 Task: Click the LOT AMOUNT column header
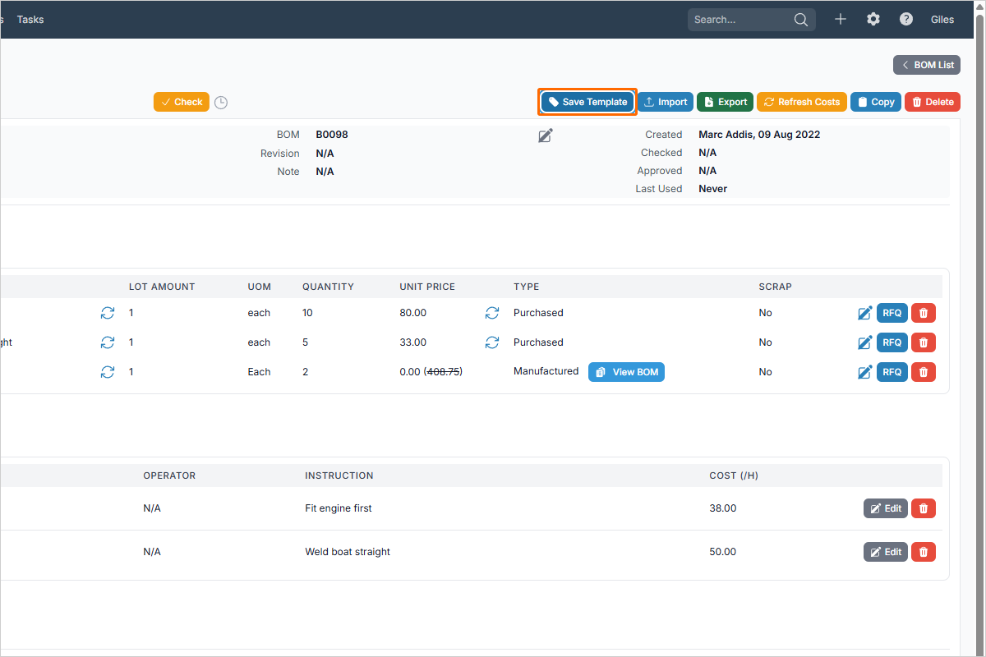tap(162, 287)
